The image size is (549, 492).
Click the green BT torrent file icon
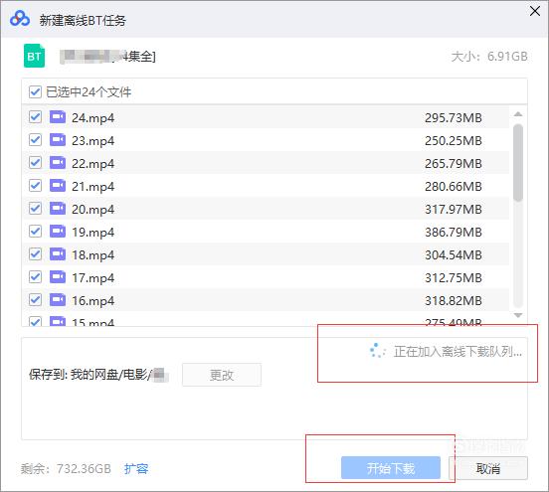click(34, 56)
